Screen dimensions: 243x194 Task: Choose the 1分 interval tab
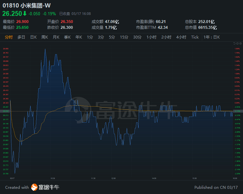coord(90,37)
